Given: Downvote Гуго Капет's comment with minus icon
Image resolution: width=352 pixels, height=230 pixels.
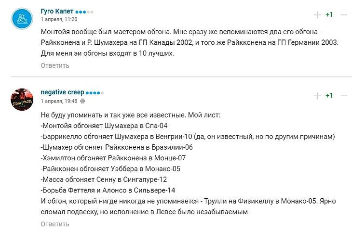Looking at the screenshot, I should [344, 15].
